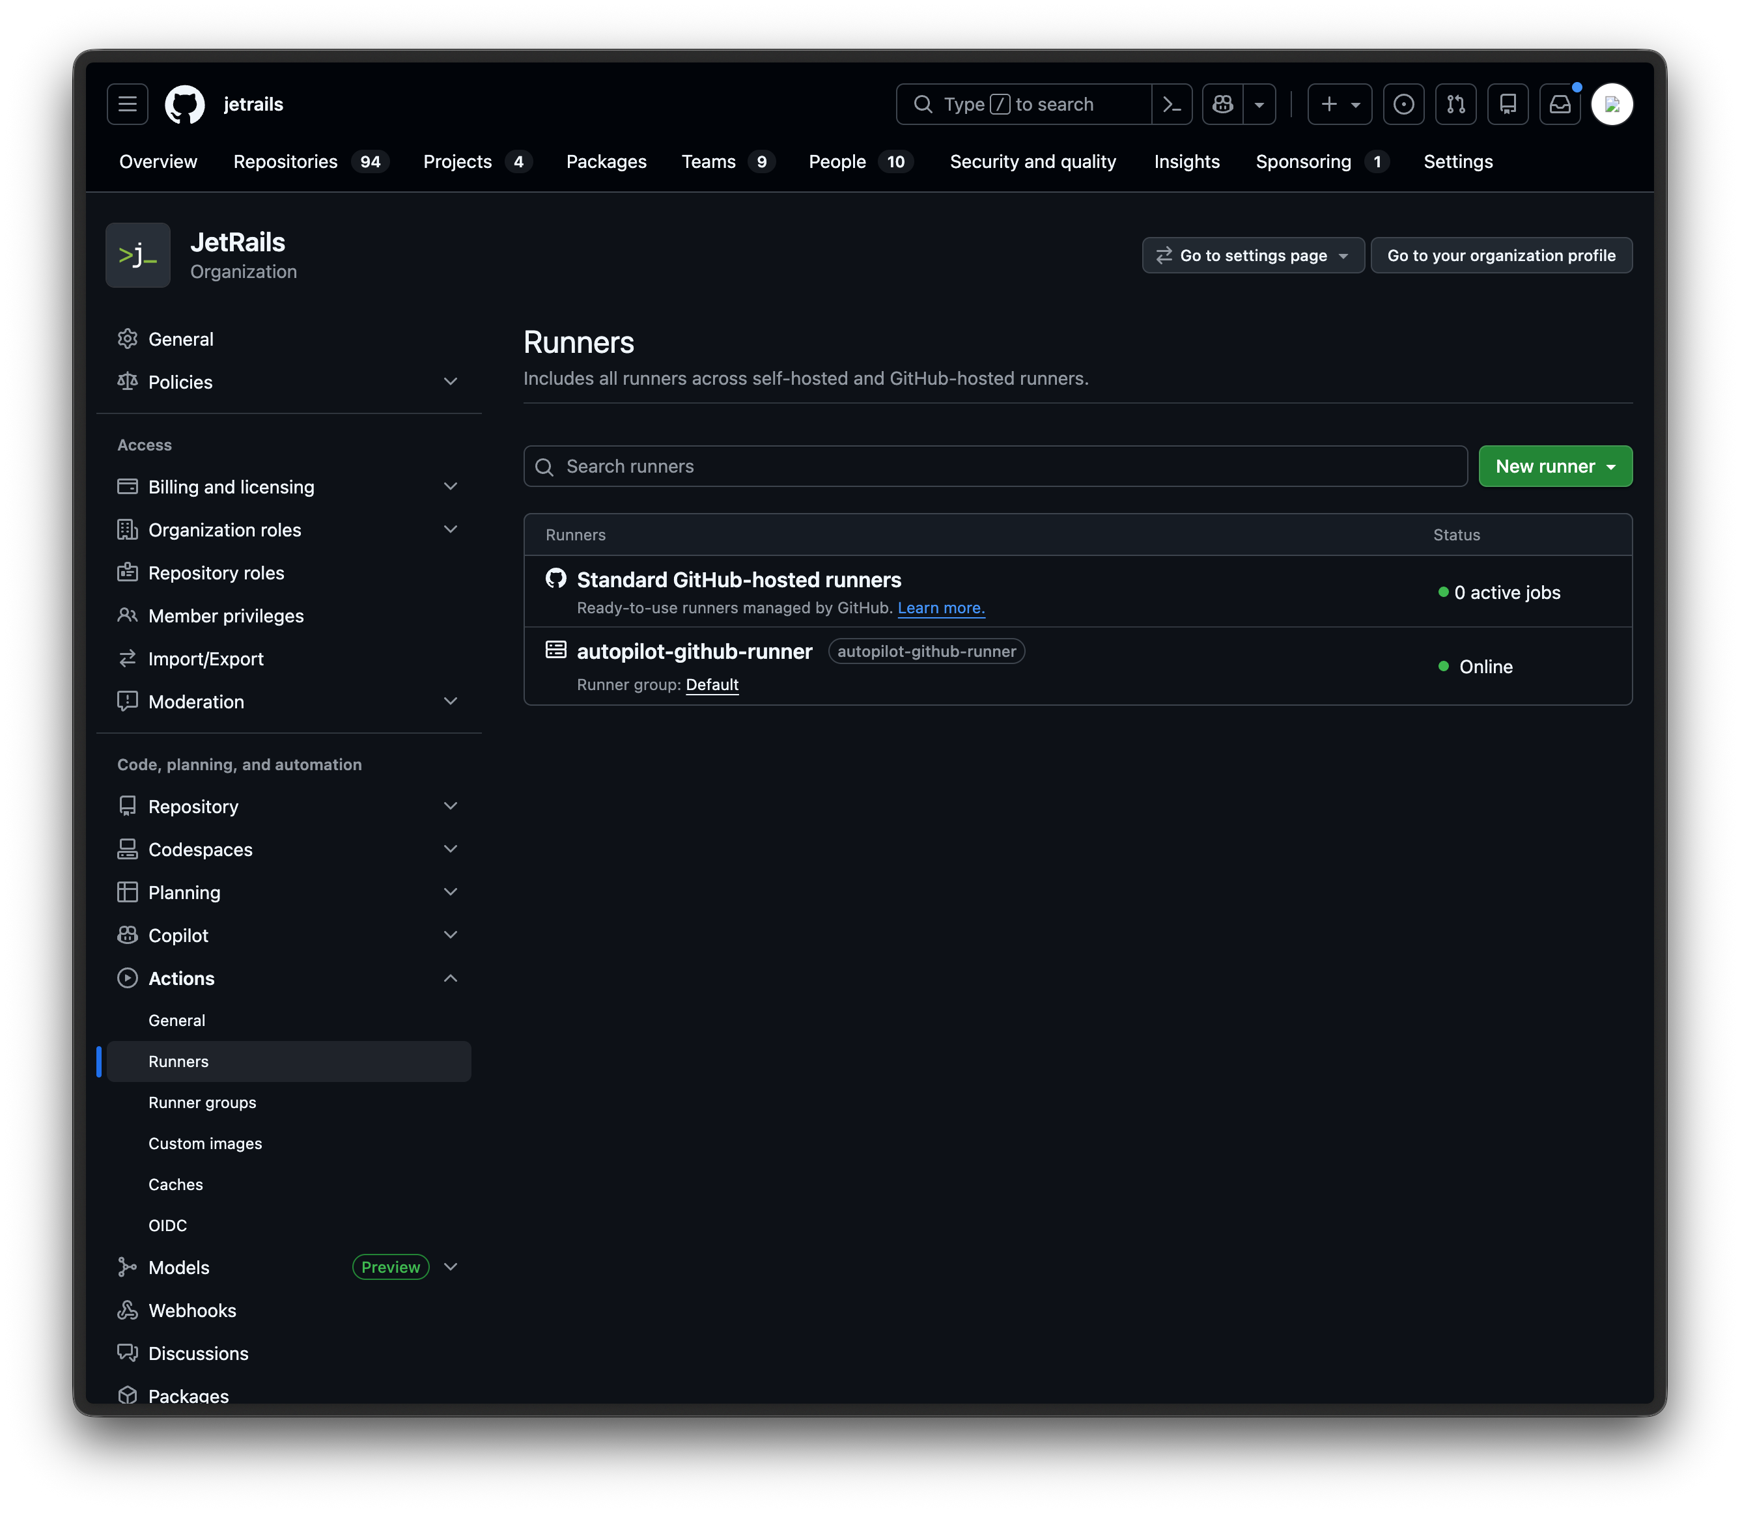This screenshot has height=1513, width=1740.
Task: Open the user avatar menu
Action: (x=1612, y=104)
